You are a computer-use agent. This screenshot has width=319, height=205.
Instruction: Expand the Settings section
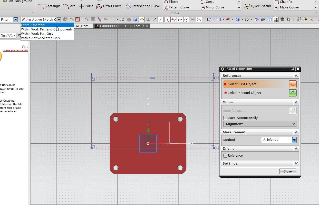260,164
